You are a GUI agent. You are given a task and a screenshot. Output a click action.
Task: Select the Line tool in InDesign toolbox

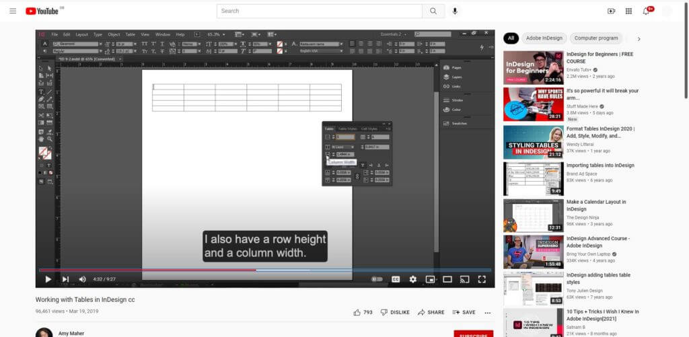tap(49, 92)
